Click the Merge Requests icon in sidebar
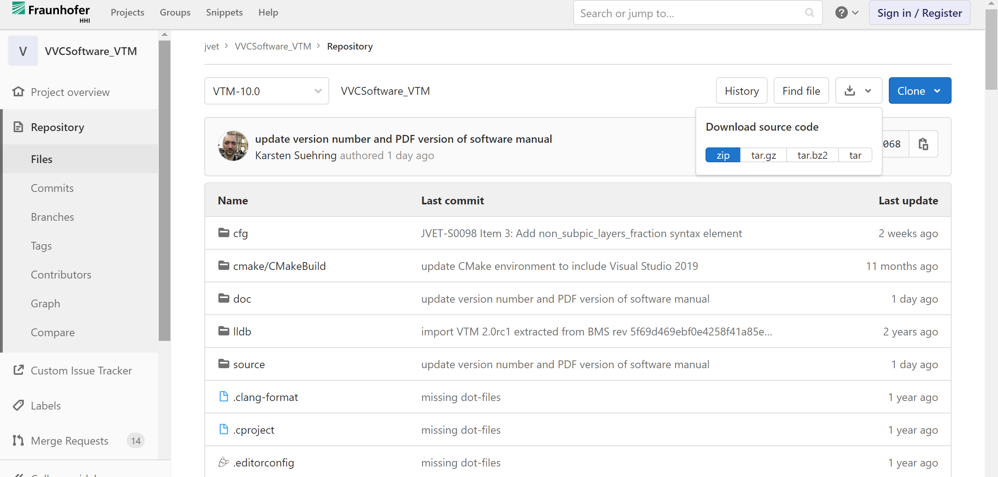The height and width of the screenshot is (477, 998). pos(18,441)
